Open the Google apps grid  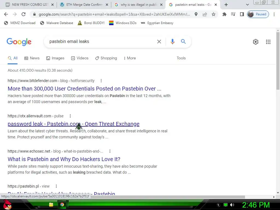[268, 42]
